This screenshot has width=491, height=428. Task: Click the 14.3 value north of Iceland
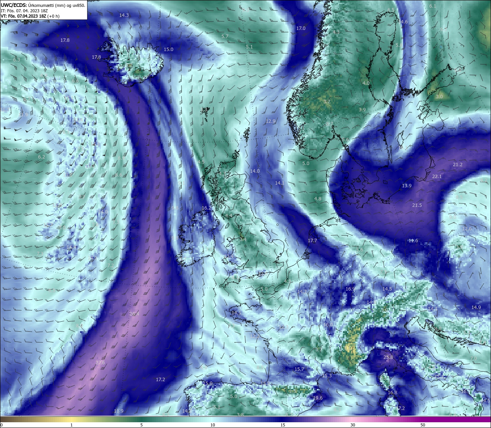coord(124,15)
